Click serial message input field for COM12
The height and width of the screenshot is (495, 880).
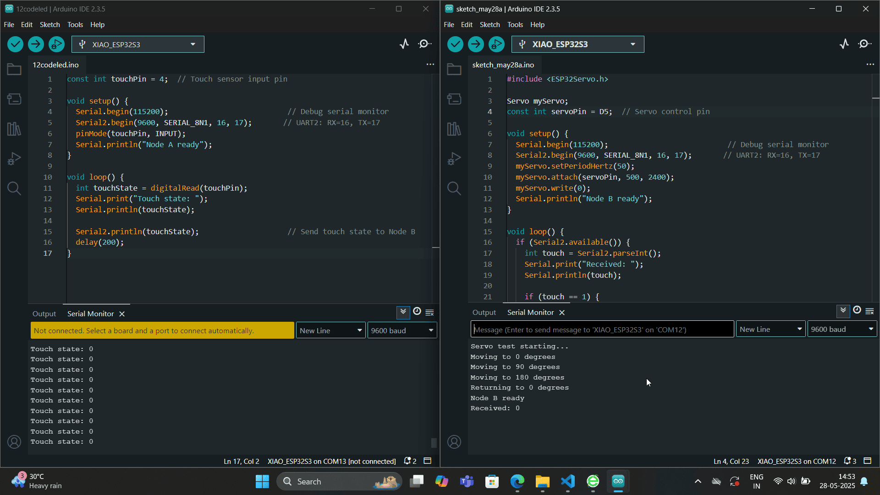602,330
